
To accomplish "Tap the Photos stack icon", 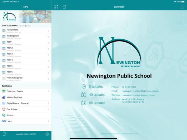I will tap(4, 115).
